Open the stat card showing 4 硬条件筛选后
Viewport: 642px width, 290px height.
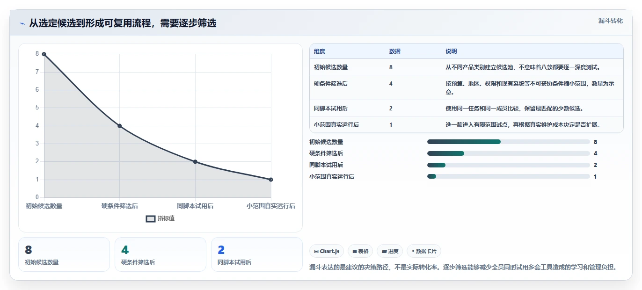160,254
